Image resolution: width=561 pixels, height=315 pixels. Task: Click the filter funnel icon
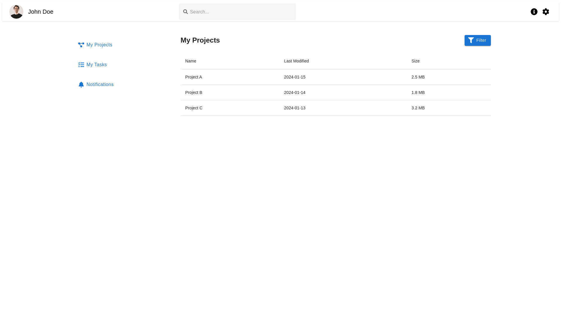tap(471, 40)
